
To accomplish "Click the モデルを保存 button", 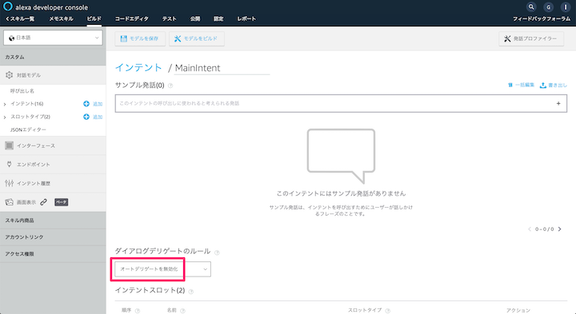I will point(140,38).
